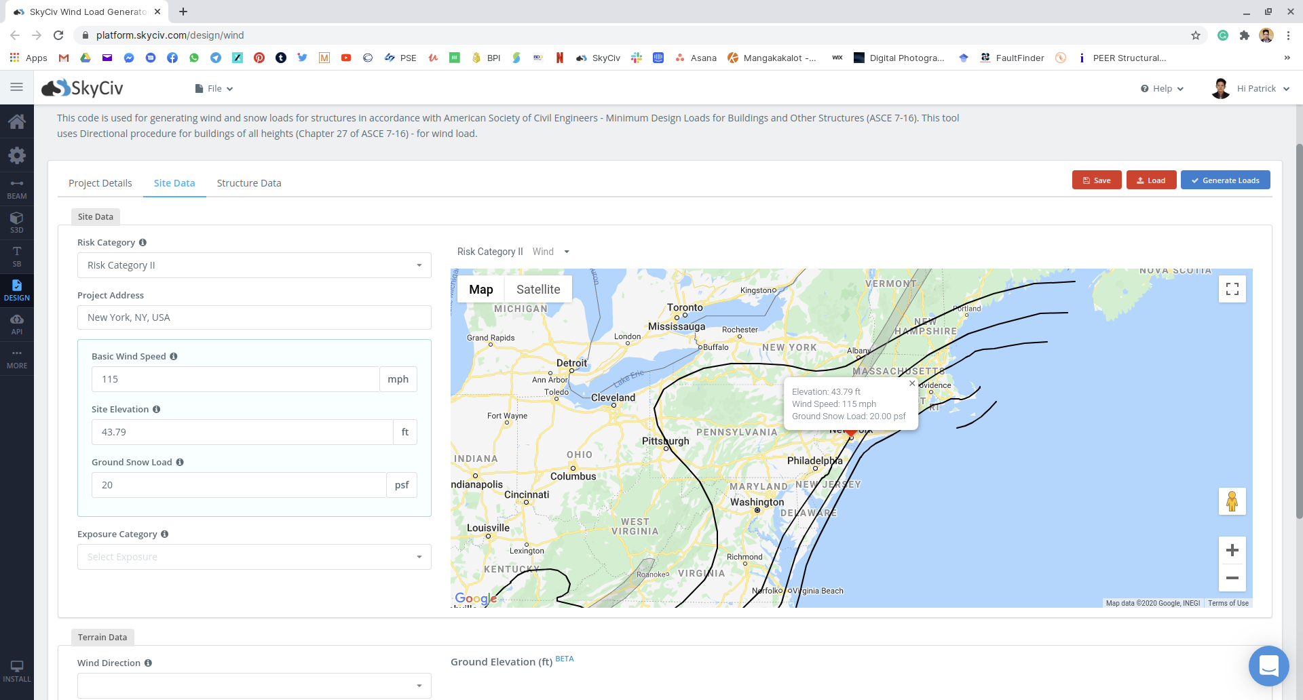Click the Generate Loads button

pyautogui.click(x=1225, y=180)
